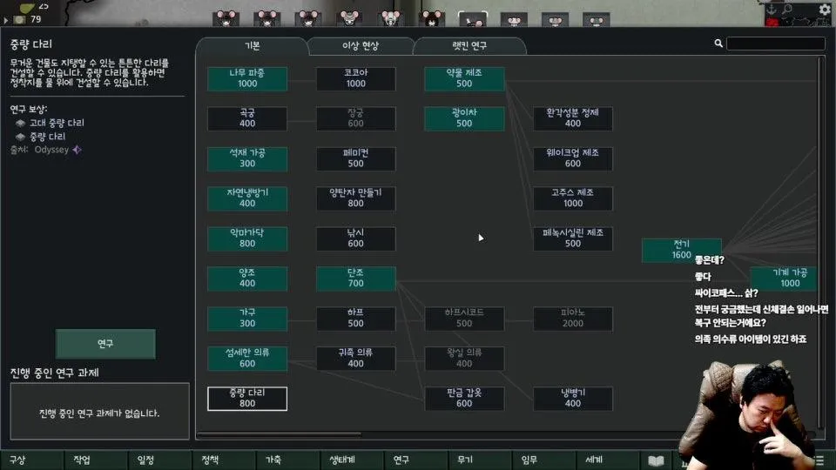
Task: Select the 환각성분 정제 400 node
Action: 573,118
